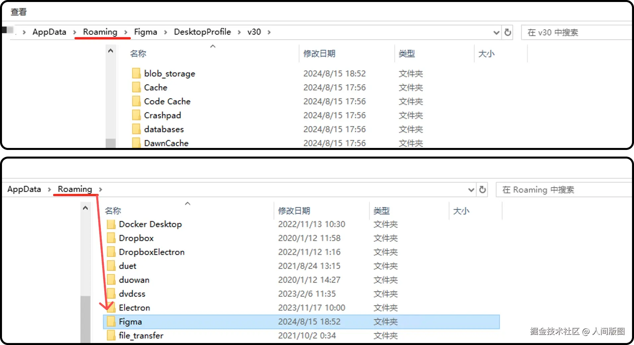634x345 pixels.
Task: Select DawnCache folder icon
Action: [x=136, y=143]
